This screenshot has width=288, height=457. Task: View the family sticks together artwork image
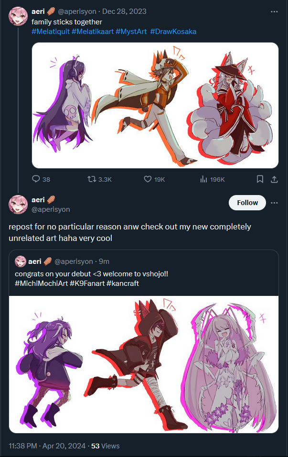click(x=155, y=106)
